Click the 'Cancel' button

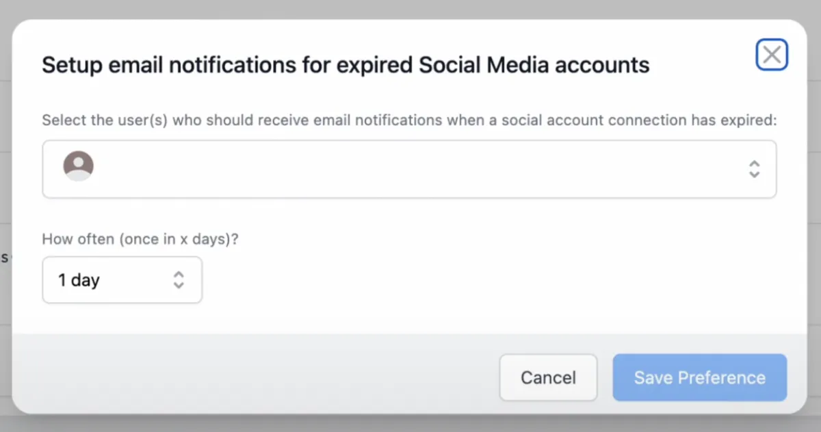(x=548, y=377)
